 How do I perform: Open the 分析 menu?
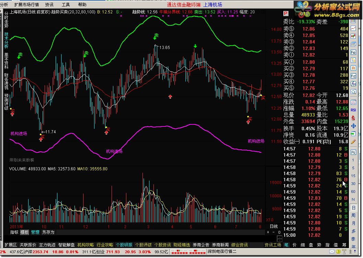pyautogui.click(x=4, y=4)
